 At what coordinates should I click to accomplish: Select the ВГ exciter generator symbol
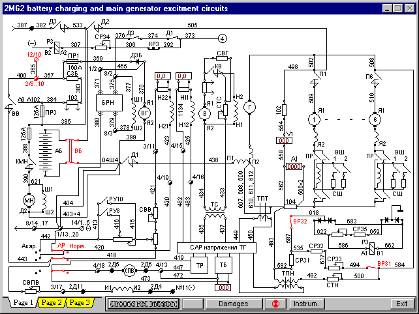pyautogui.click(x=145, y=113)
